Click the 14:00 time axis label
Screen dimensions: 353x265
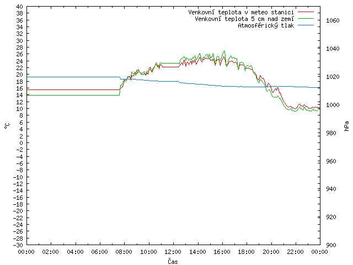click(x=197, y=252)
